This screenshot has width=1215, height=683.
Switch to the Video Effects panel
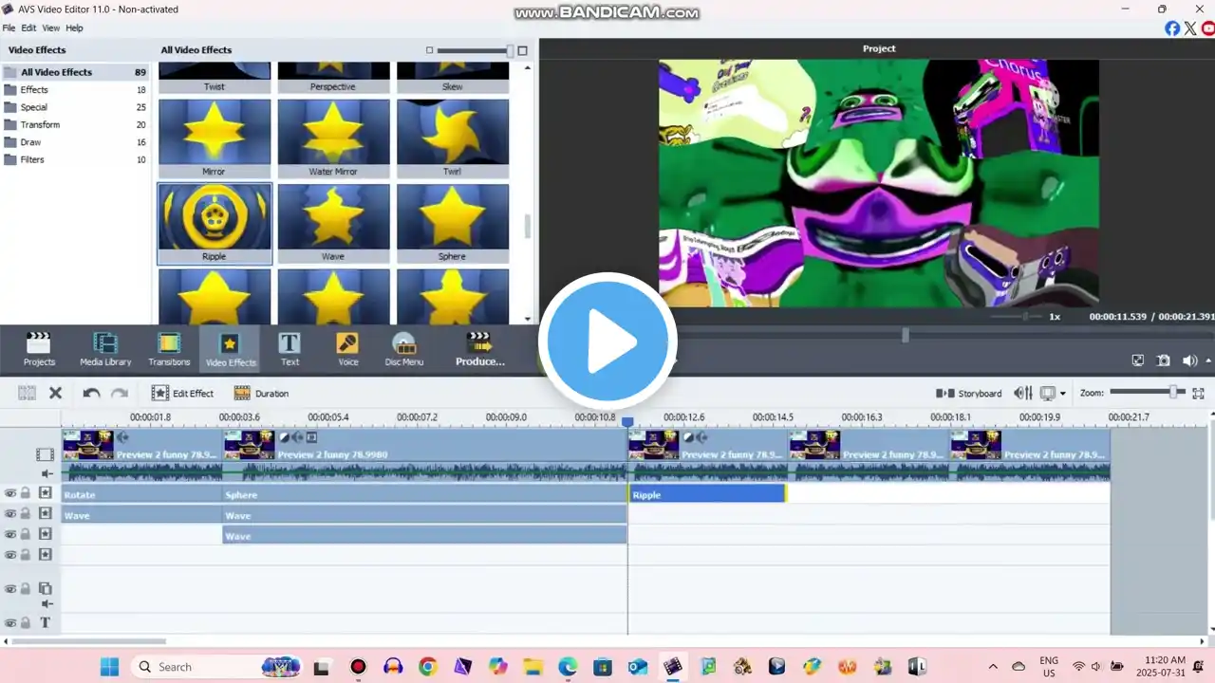coord(231,349)
